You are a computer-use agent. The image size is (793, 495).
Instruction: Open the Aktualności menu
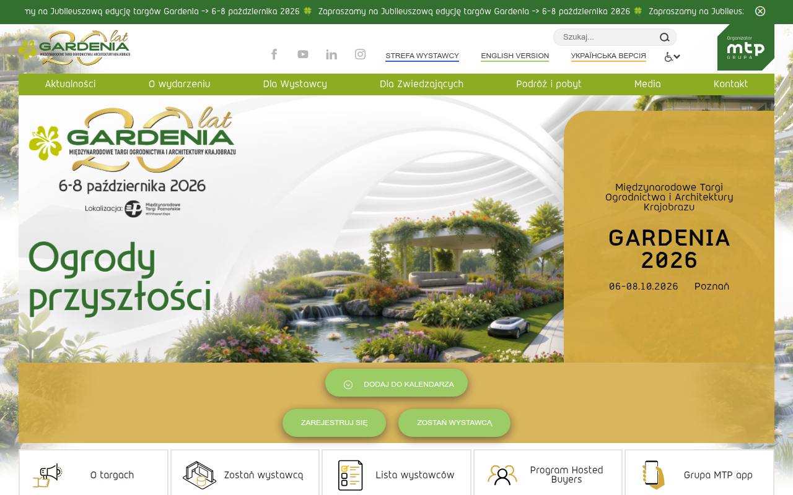click(70, 84)
